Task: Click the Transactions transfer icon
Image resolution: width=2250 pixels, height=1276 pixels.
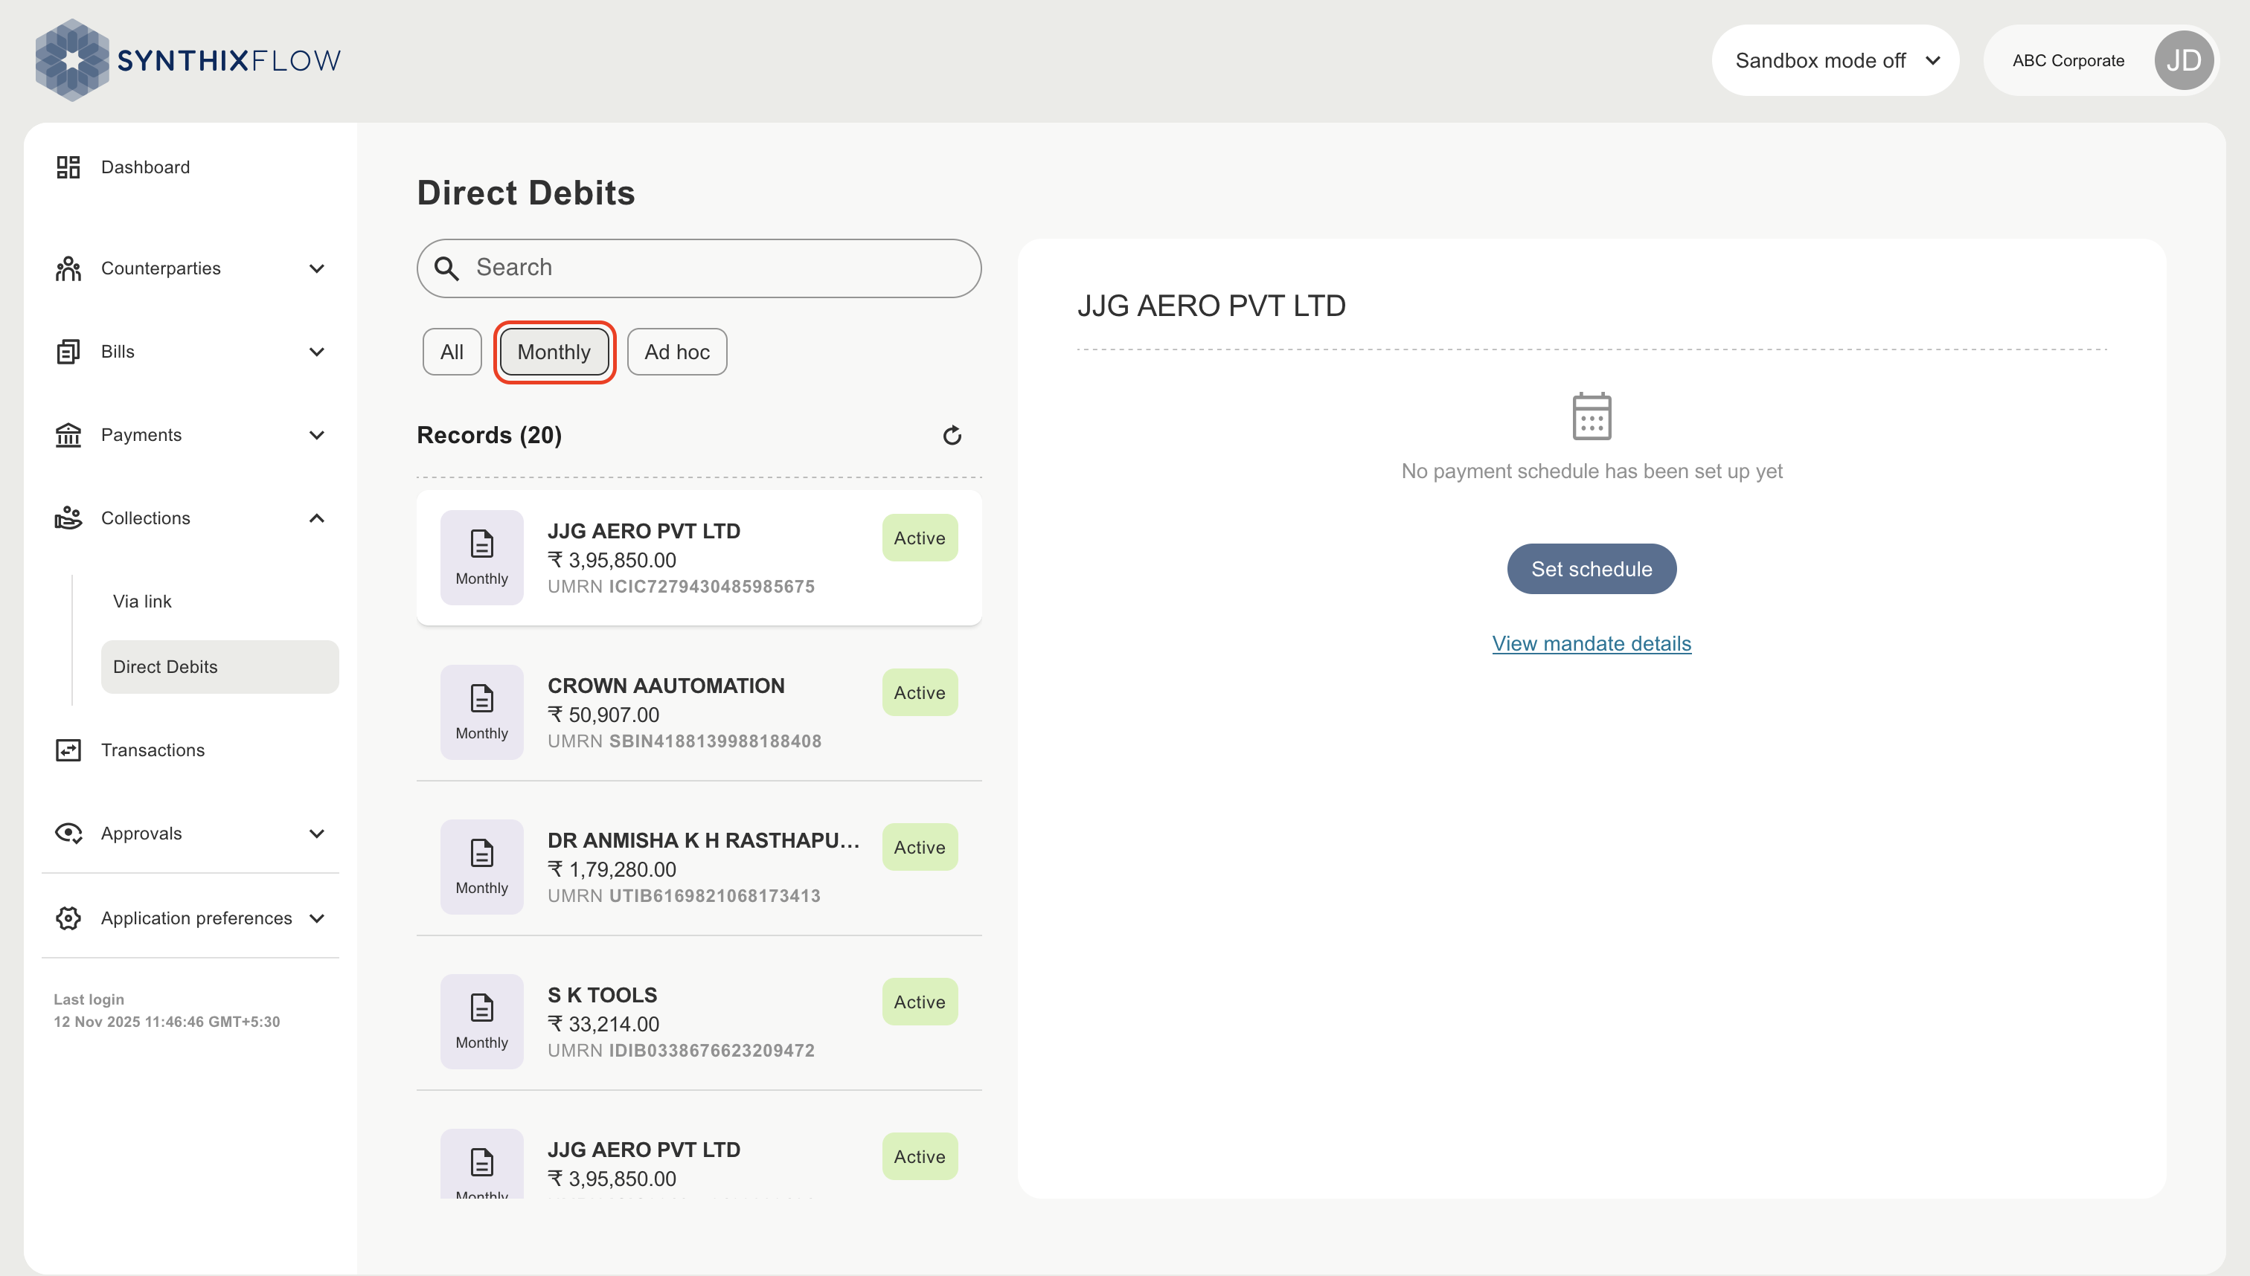Action: pos(68,750)
